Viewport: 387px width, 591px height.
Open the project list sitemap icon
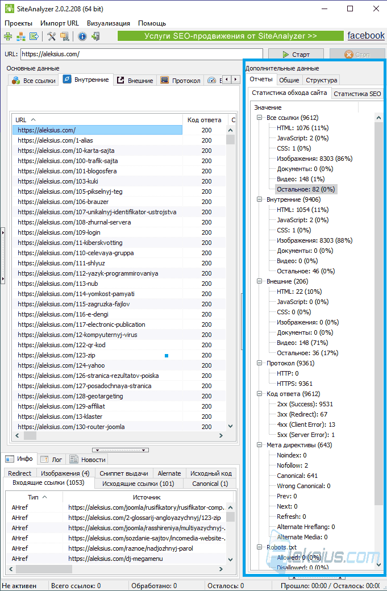pyautogui.click(x=21, y=36)
